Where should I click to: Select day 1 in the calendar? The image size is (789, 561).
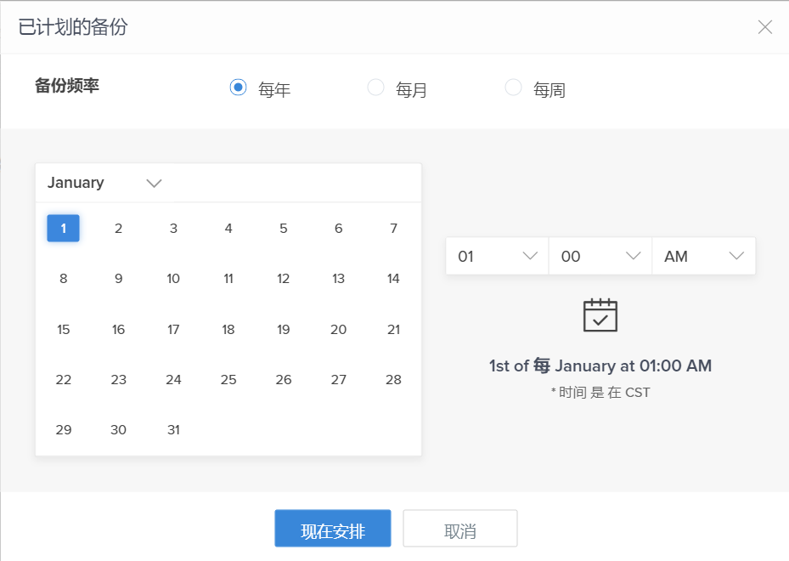[64, 228]
